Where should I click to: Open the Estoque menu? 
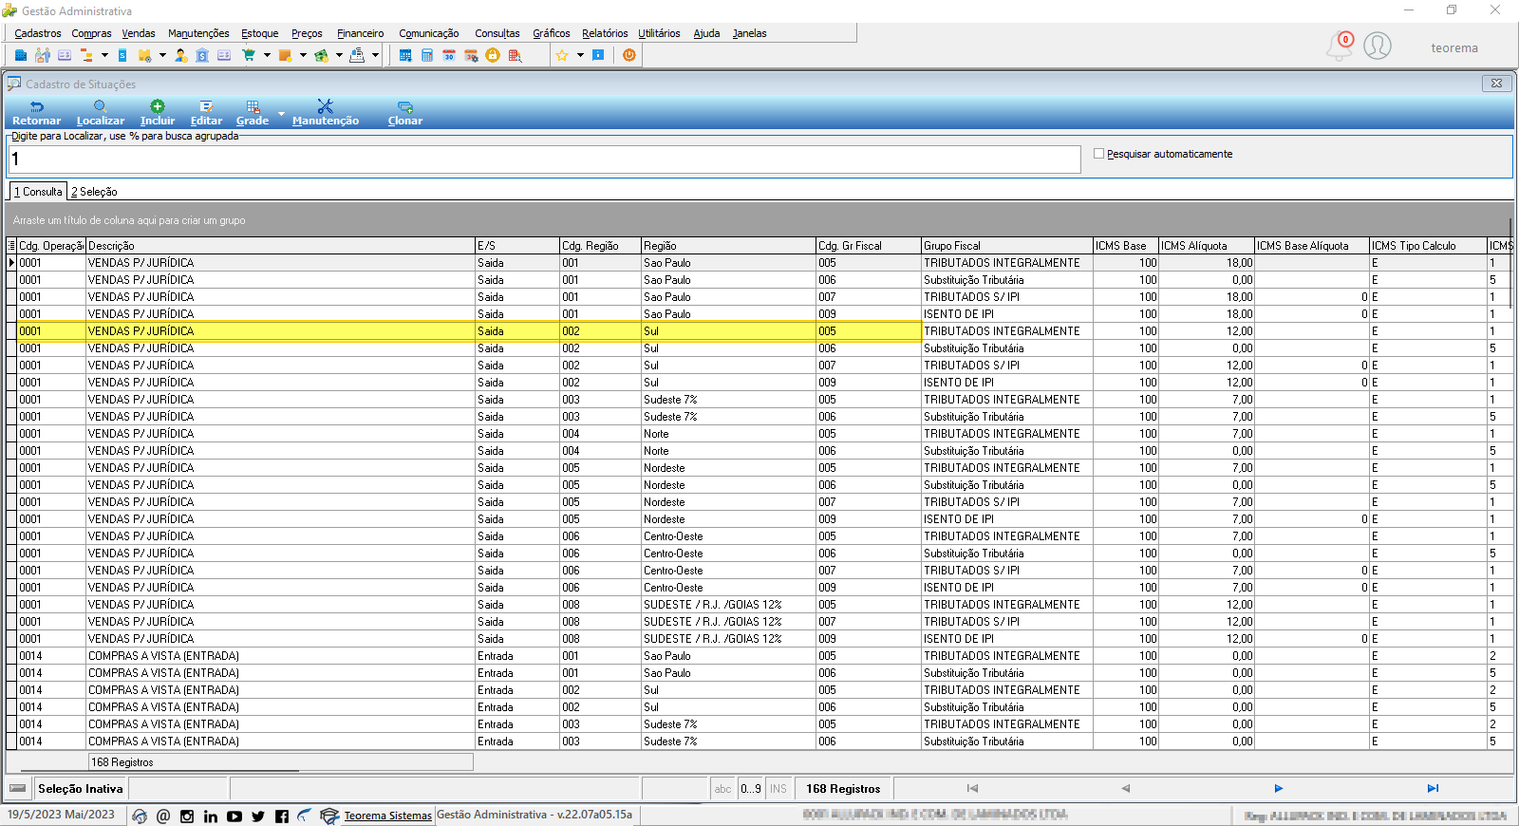tap(259, 33)
